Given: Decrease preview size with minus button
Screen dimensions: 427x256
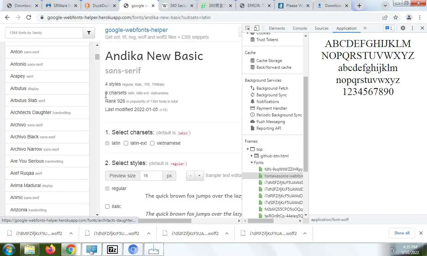Looking at the screenshot, I should 190,176.
